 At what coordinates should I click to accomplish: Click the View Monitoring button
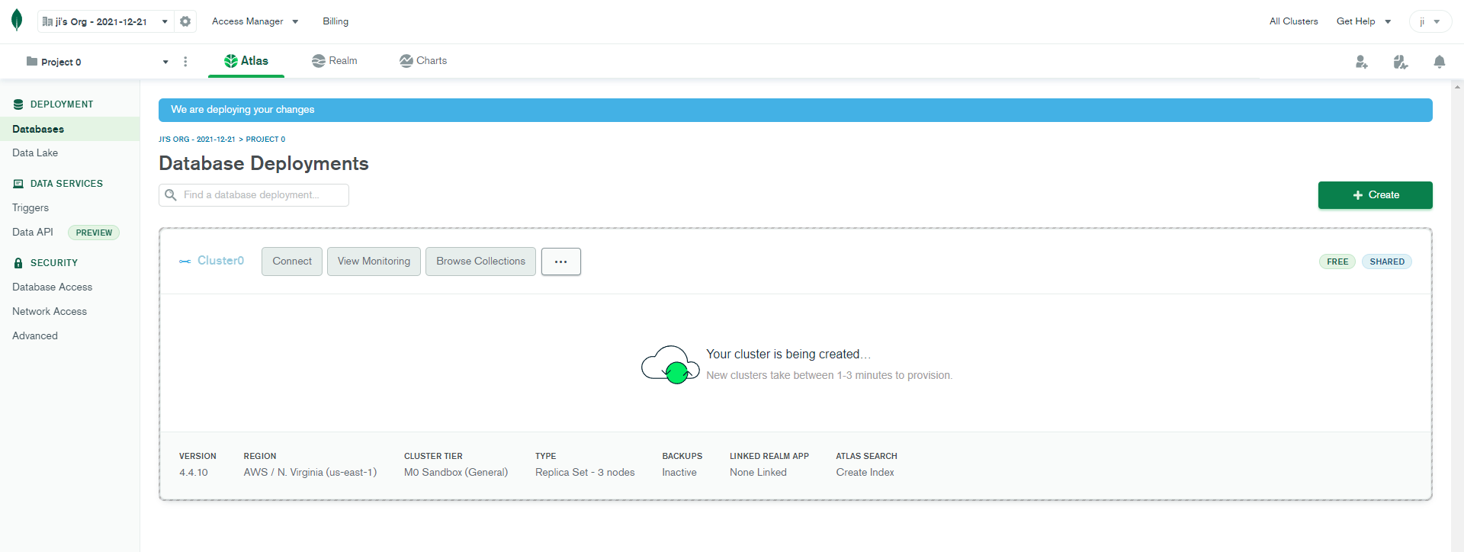click(374, 262)
